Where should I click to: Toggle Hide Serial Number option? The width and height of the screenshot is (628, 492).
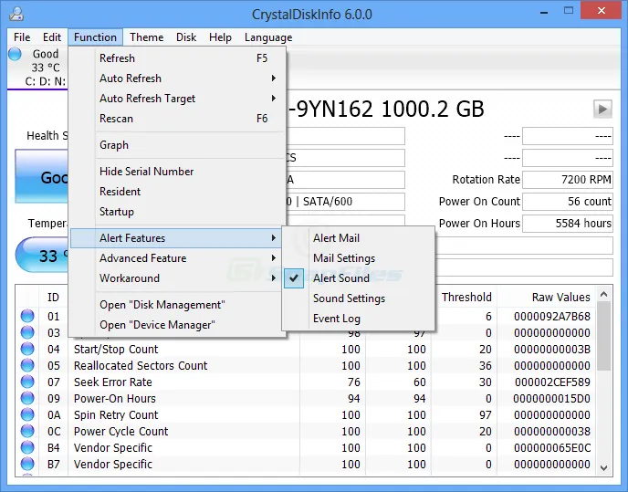[x=177, y=172]
